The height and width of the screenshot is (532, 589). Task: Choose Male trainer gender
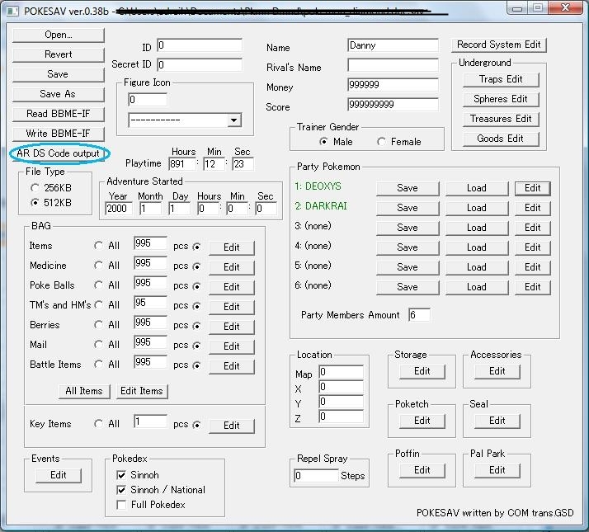click(x=323, y=142)
